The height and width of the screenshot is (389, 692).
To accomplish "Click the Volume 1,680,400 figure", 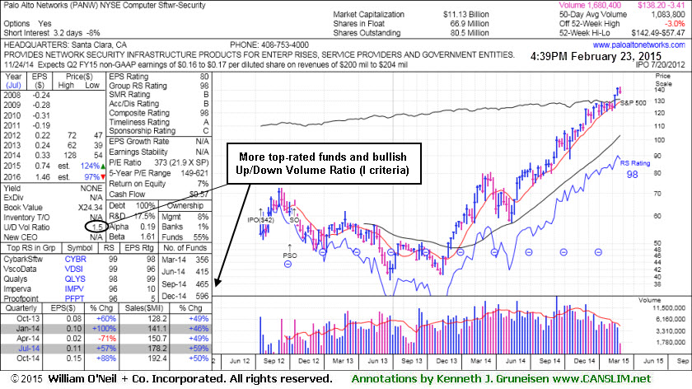I will [x=590, y=5].
